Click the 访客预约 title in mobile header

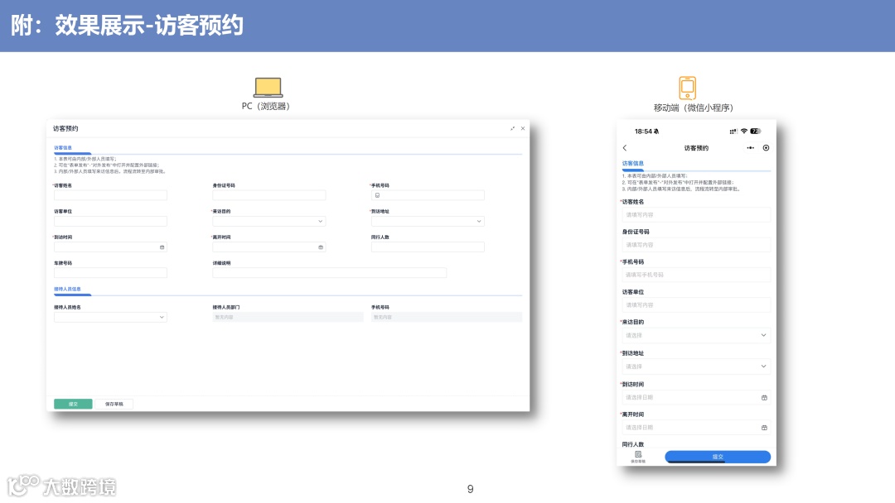[x=696, y=148]
